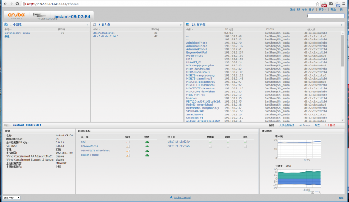Select client AdminisdeiPhone in clients list
The width and height of the screenshot is (349, 202).
pos(197,43)
